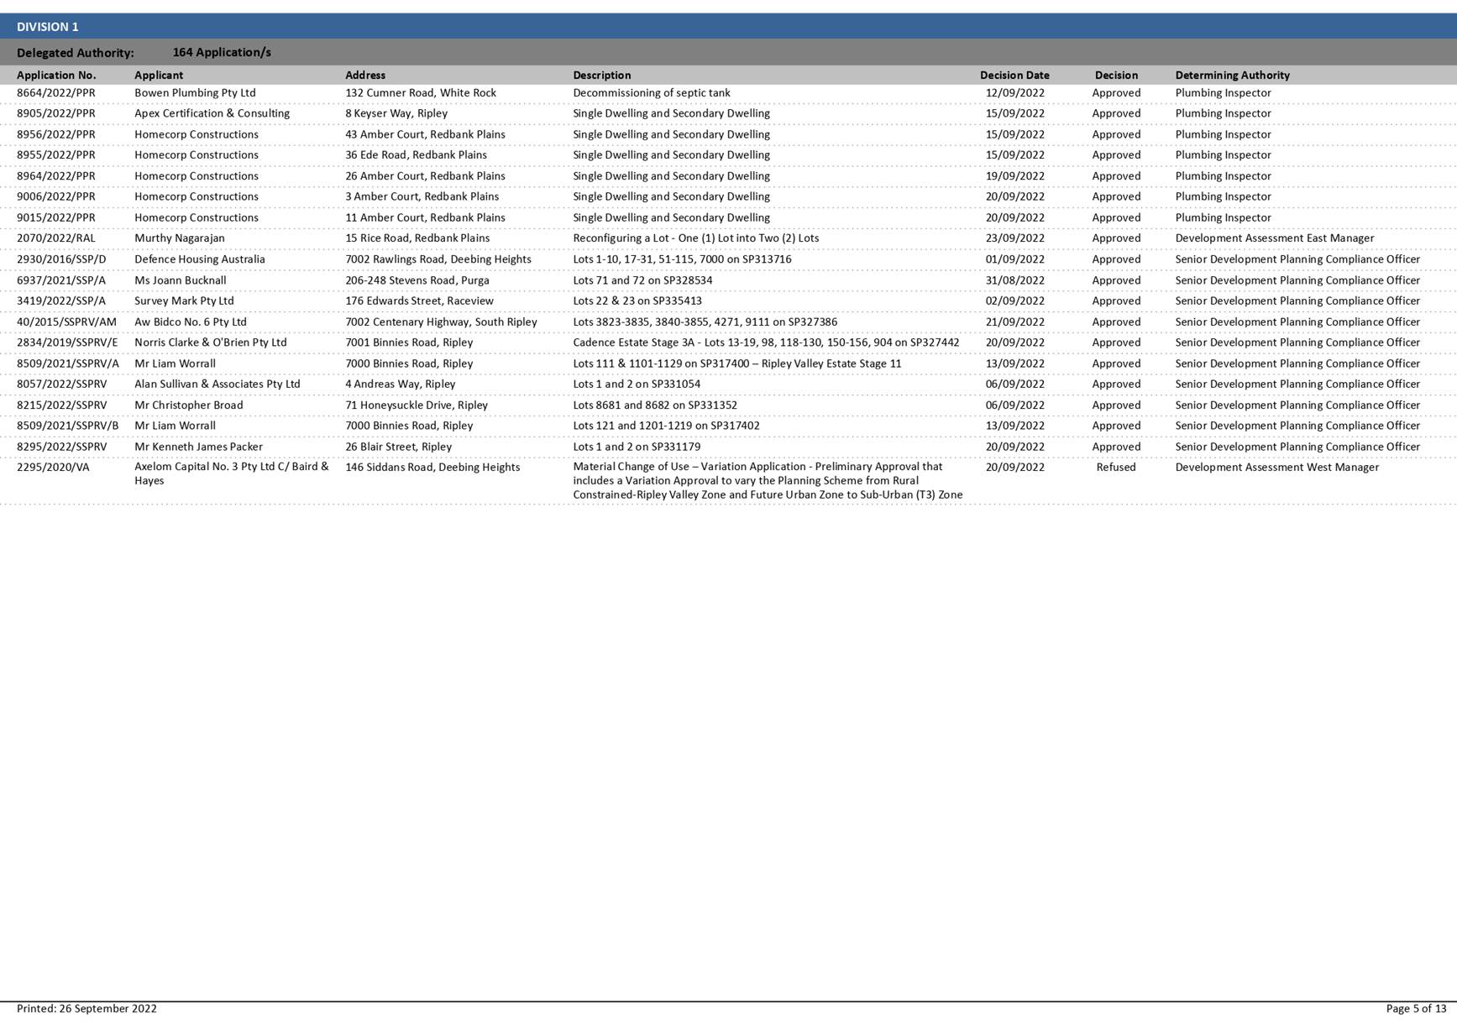Click the 'Delegated Authority:' label

tap(76, 53)
